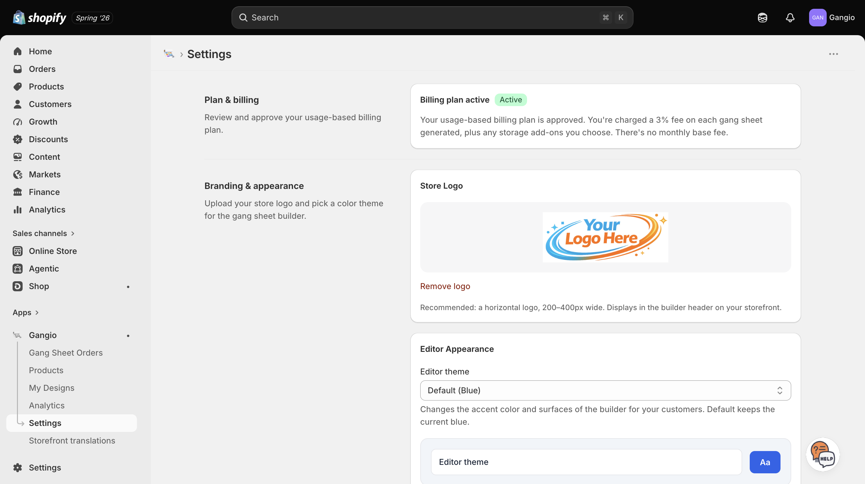Click the Online Store storefront icon
Viewport: 865px width, 484px height.
coord(18,251)
